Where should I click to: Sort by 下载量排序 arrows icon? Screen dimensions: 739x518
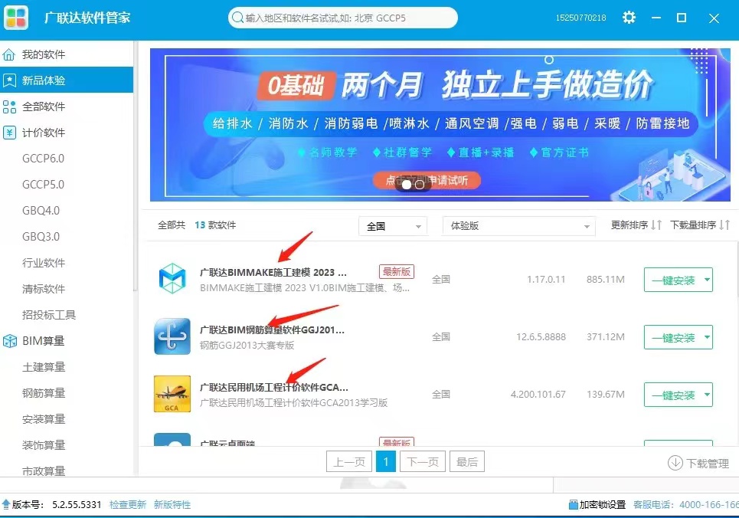[724, 225]
